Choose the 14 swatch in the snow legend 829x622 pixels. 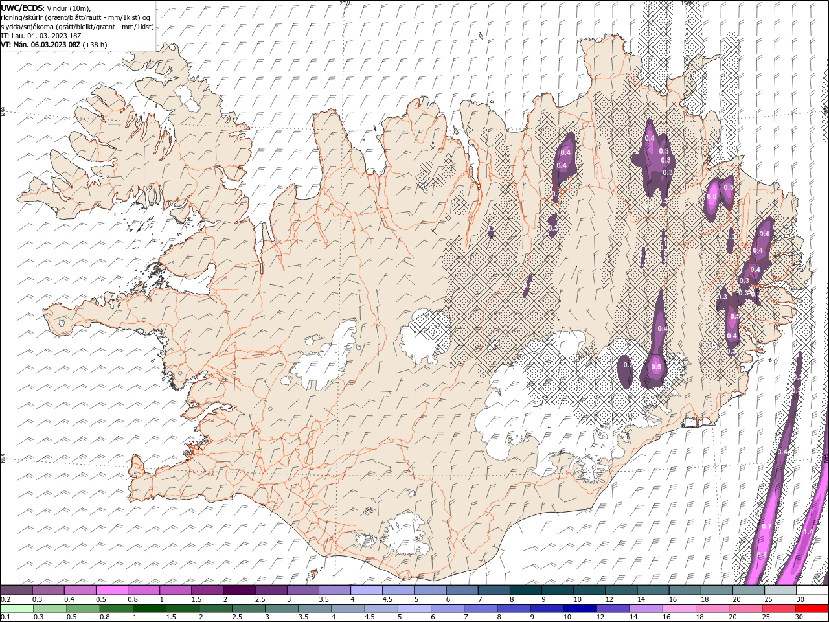(x=653, y=590)
